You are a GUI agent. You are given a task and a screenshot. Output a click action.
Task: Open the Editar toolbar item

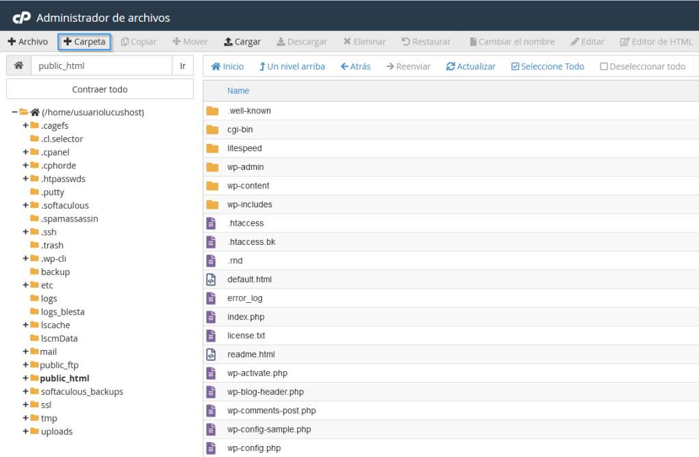(x=587, y=42)
